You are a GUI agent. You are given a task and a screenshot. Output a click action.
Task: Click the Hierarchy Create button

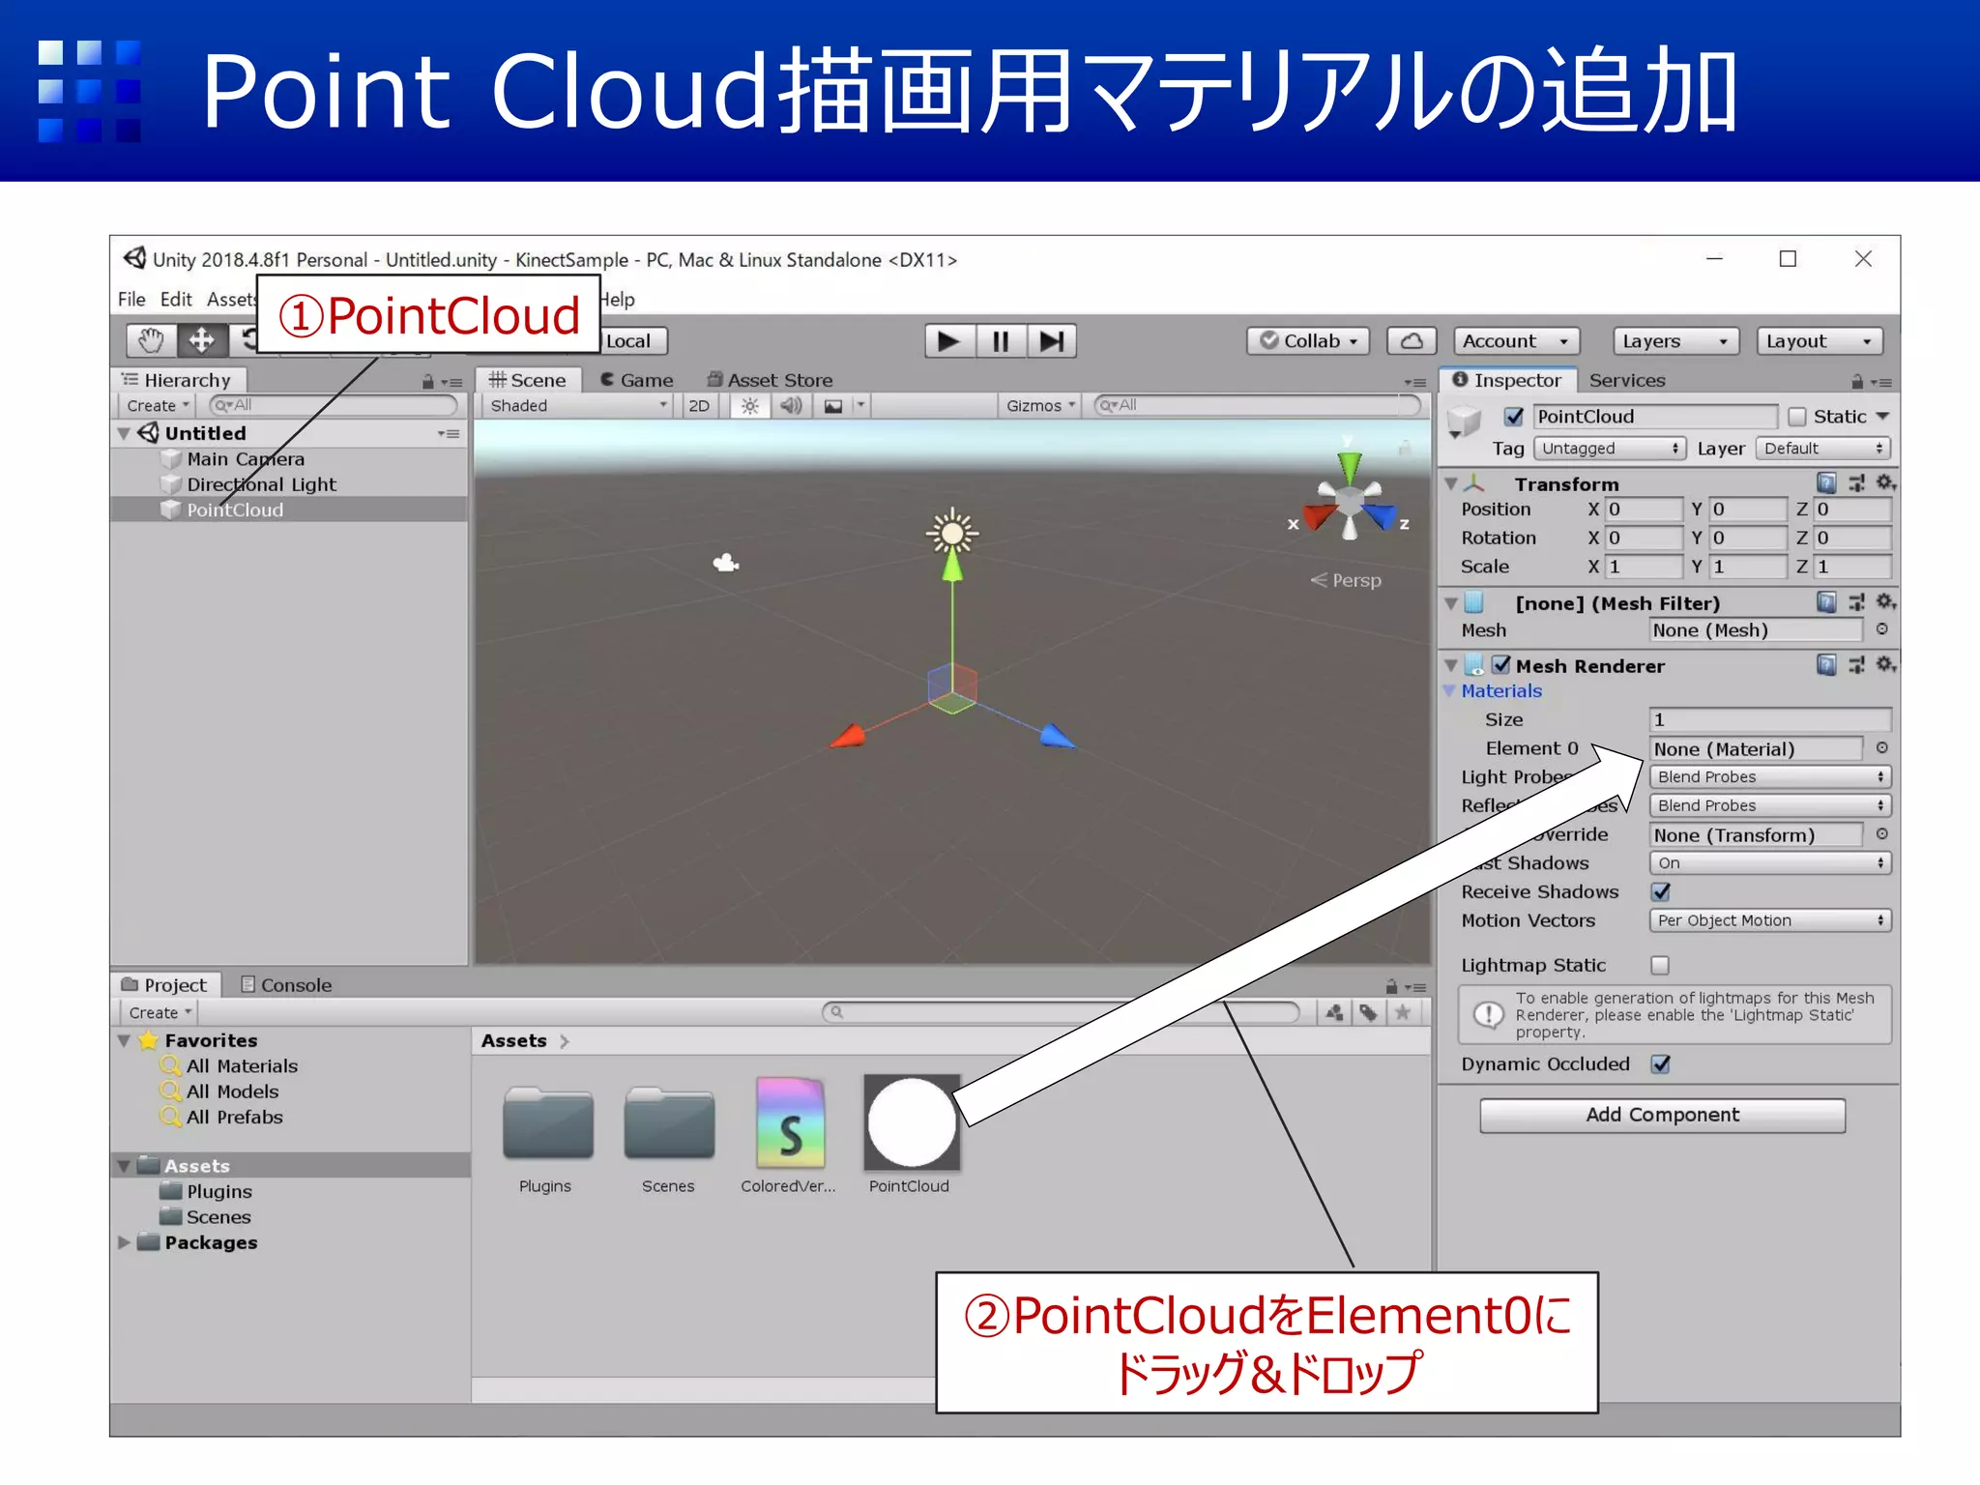pyautogui.click(x=158, y=406)
